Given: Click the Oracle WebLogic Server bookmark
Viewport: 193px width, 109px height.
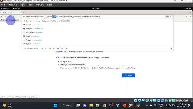Looking at the screenshot, I should point(10,20).
